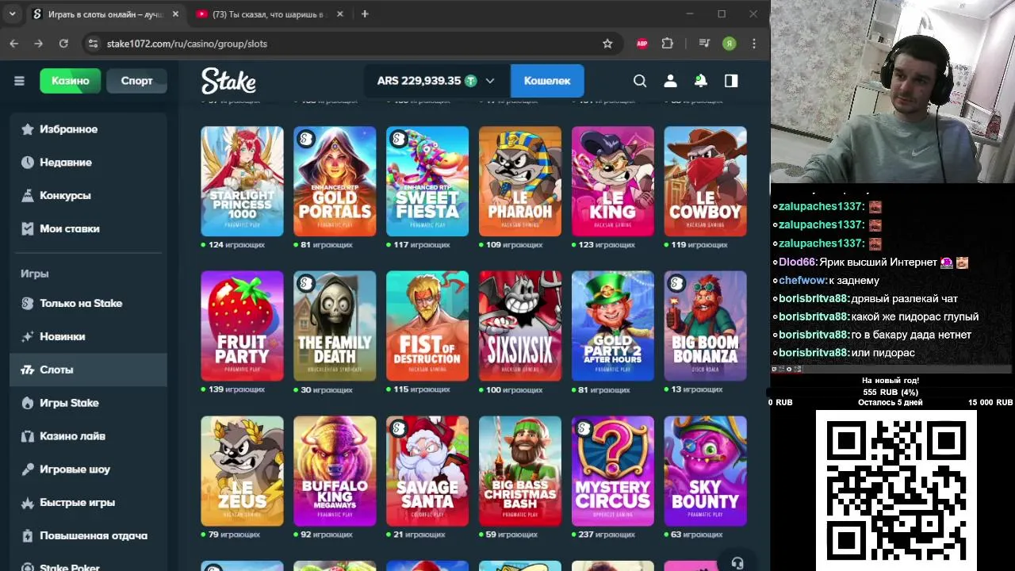Select Только на Stake category
Screen dimensions: 1015x571
coord(88,304)
